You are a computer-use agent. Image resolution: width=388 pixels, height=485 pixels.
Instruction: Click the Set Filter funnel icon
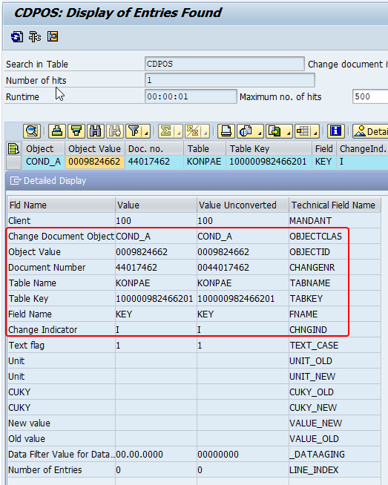point(134,131)
